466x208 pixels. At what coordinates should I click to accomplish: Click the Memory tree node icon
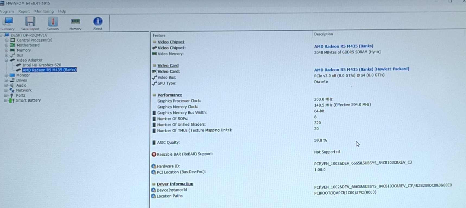(12, 50)
